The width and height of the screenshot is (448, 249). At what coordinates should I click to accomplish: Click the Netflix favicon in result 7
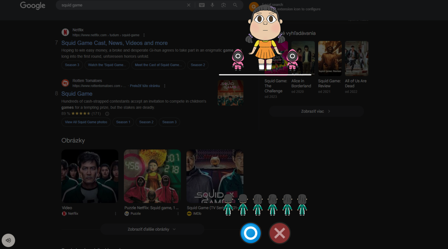point(65,32)
